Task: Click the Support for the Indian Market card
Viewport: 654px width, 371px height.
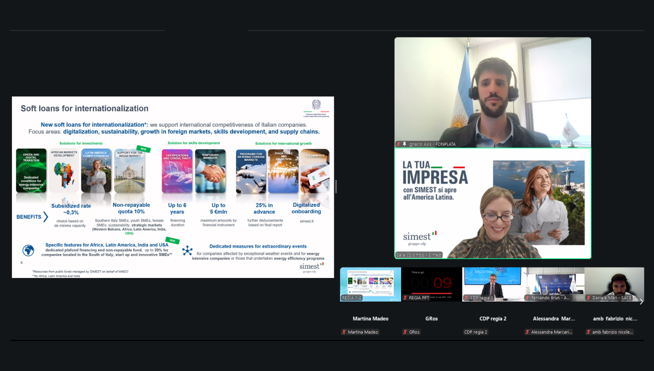Action: point(129,171)
